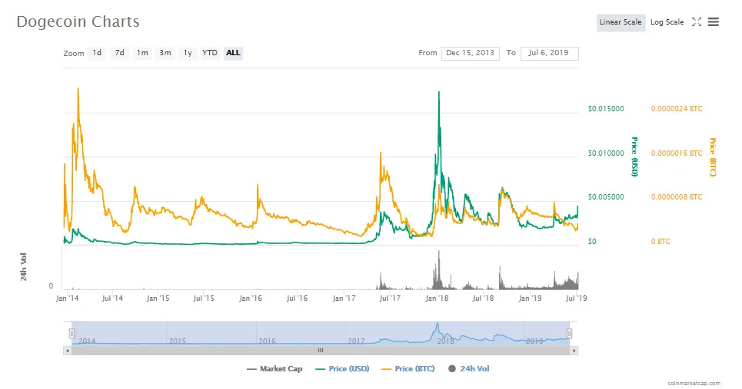This screenshot has height=389, width=742.
Task: Click the Price (BTC) axis title
Action: coord(713,157)
